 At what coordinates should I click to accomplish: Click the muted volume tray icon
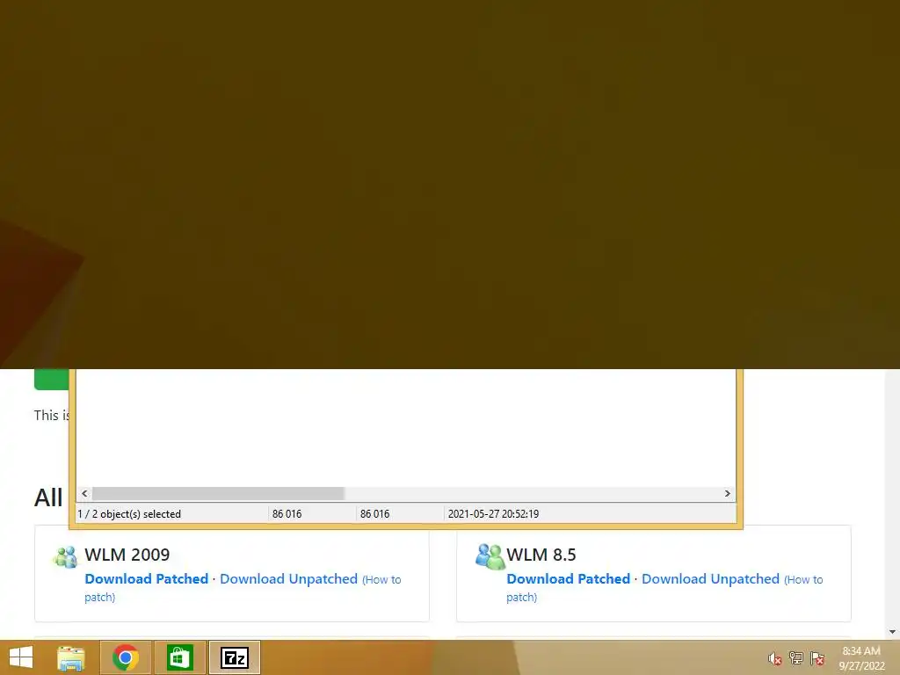point(775,658)
